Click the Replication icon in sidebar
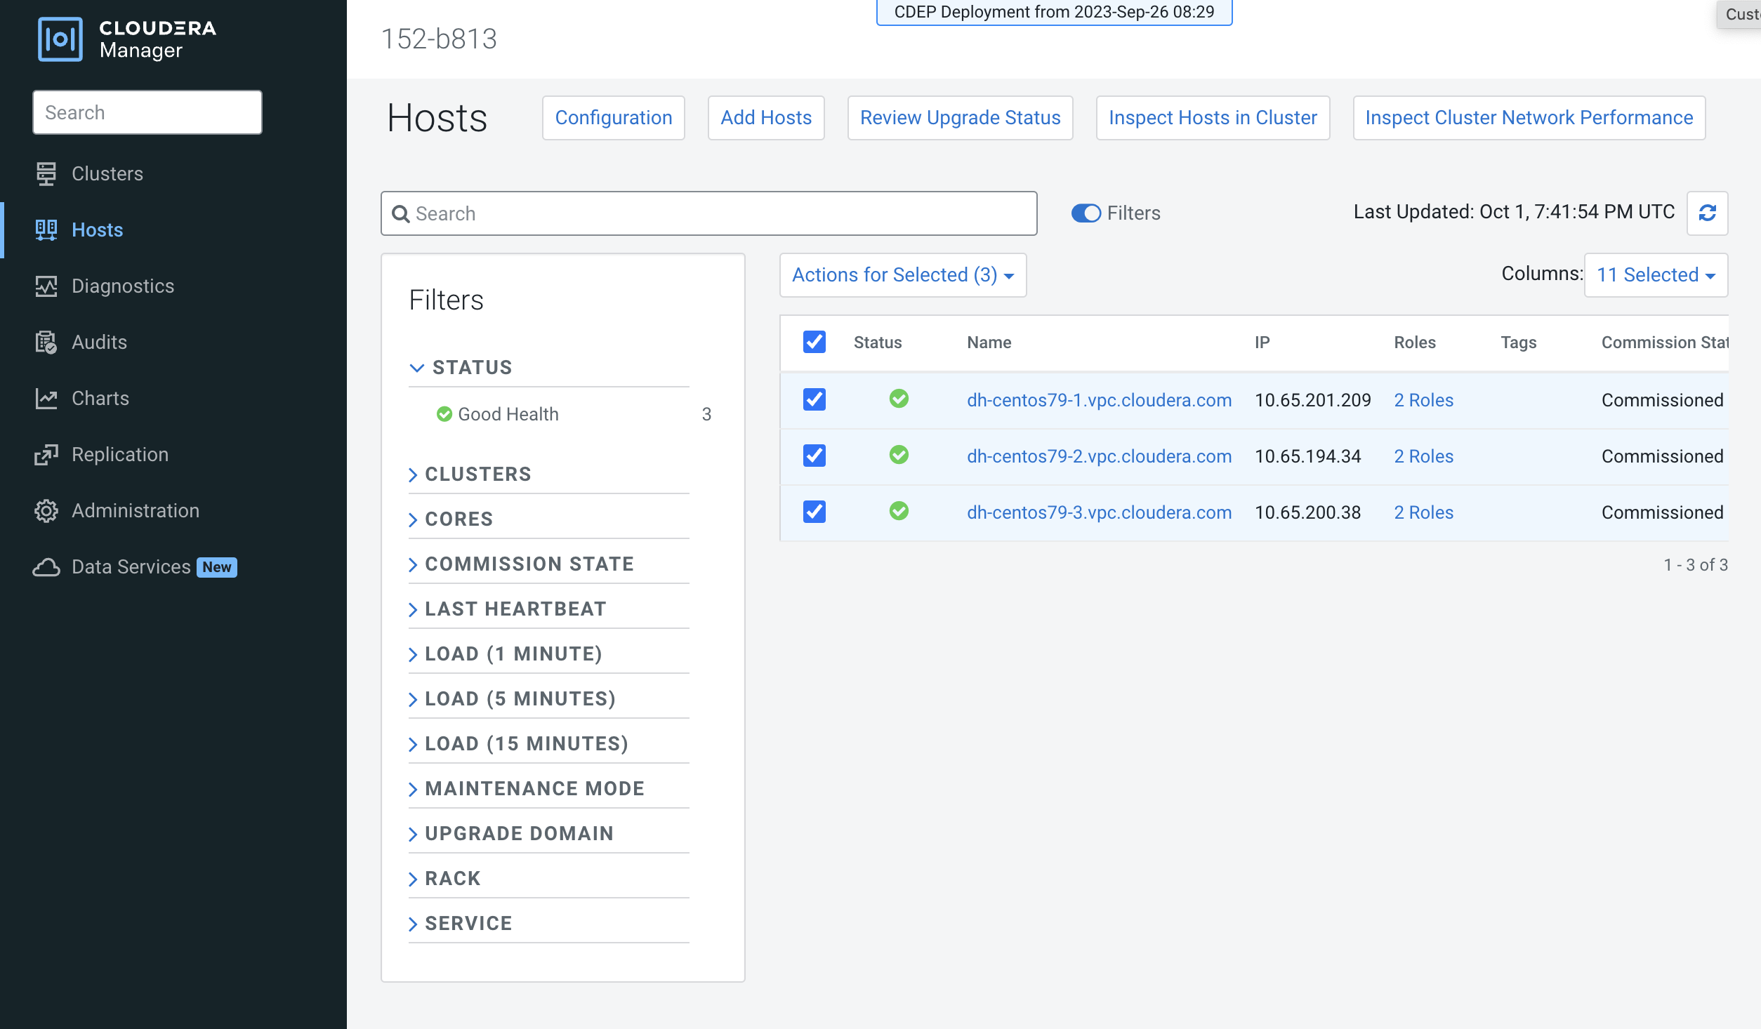This screenshot has width=1761, height=1029. tap(46, 454)
